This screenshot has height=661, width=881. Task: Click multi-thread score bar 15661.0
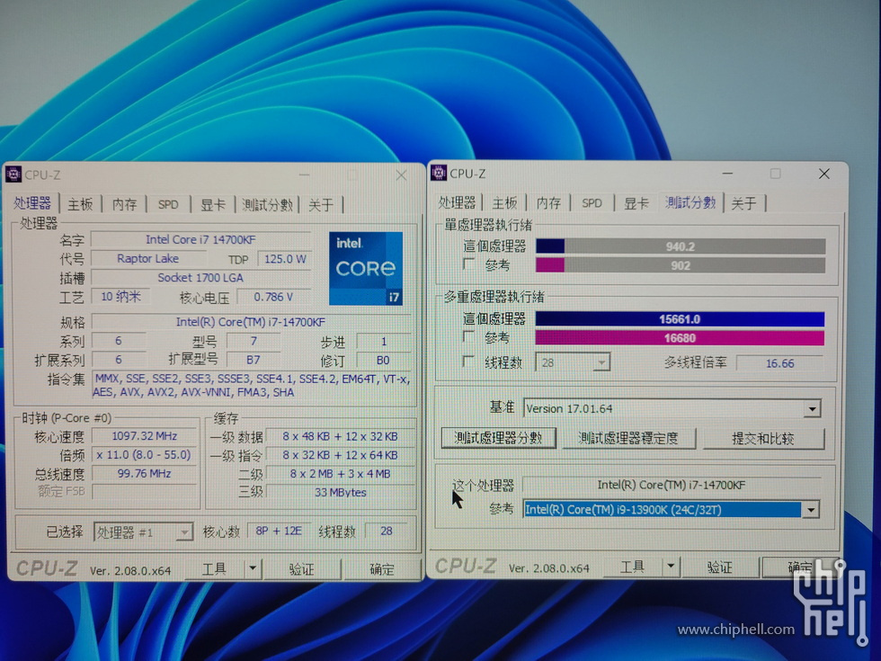pyautogui.click(x=680, y=319)
